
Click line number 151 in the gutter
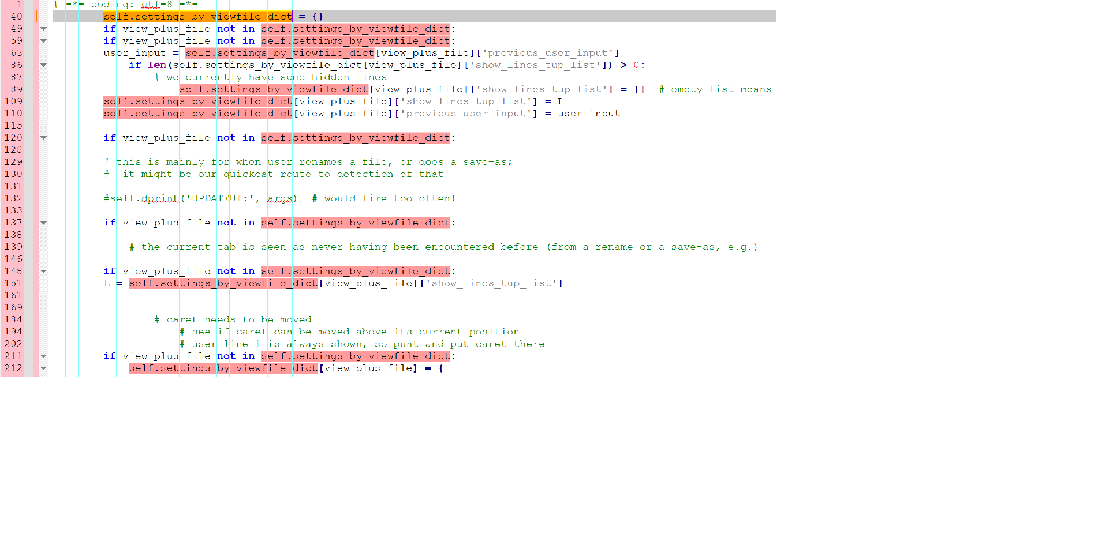pyautogui.click(x=13, y=283)
